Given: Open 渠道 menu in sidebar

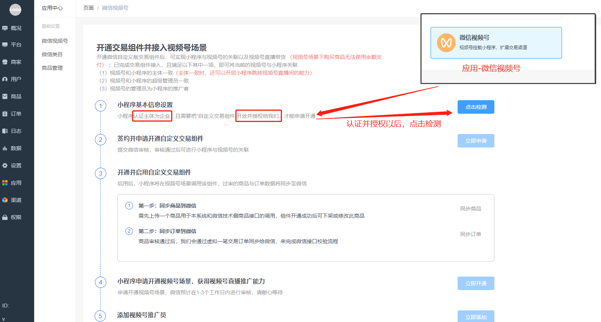Looking at the screenshot, I should [17, 200].
